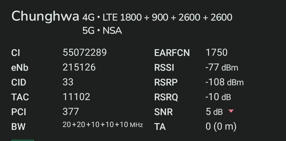Click the CI value 55072289
The image size is (286, 141).
[x=84, y=53]
